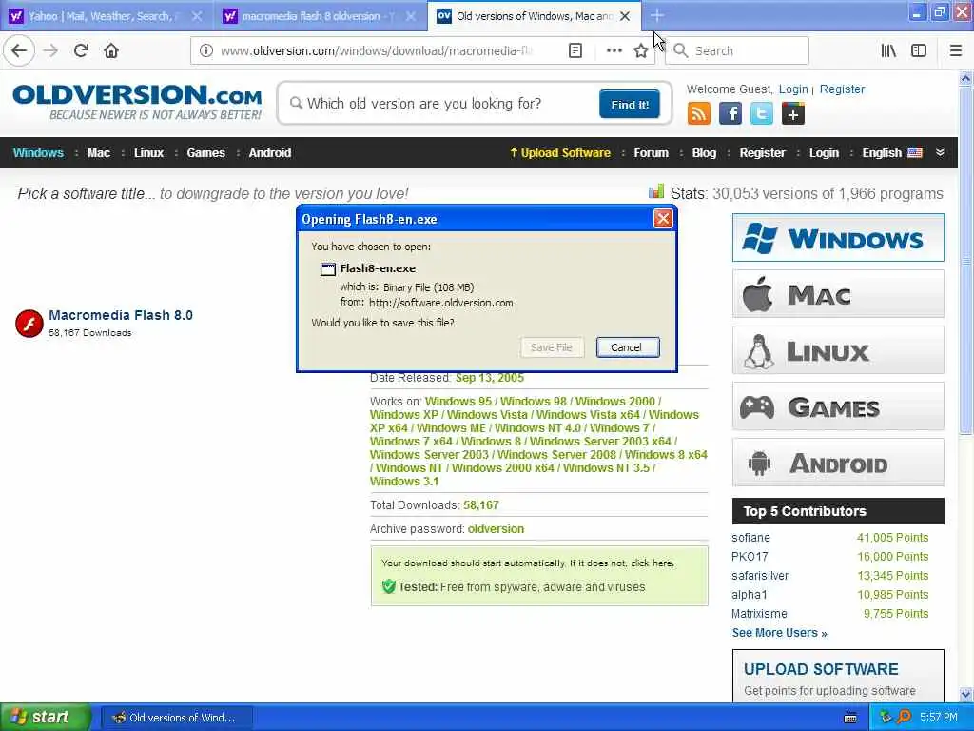Click the Macromedia Flash red icon
Screen dimensions: 974x731
pos(29,324)
